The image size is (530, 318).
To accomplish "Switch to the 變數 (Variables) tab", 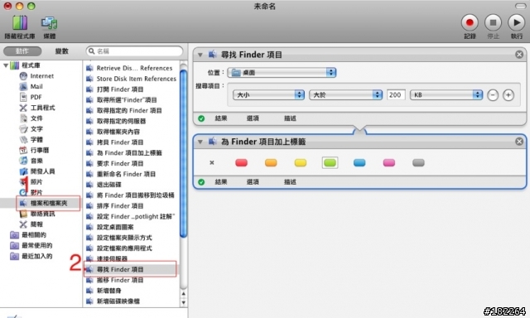I will 61,51.
